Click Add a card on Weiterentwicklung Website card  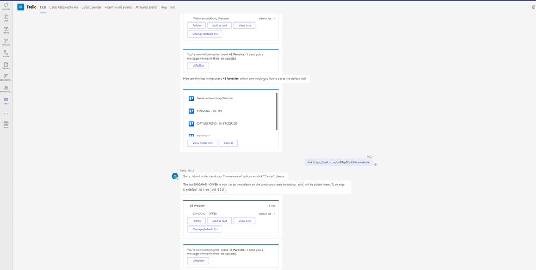tap(219, 25)
